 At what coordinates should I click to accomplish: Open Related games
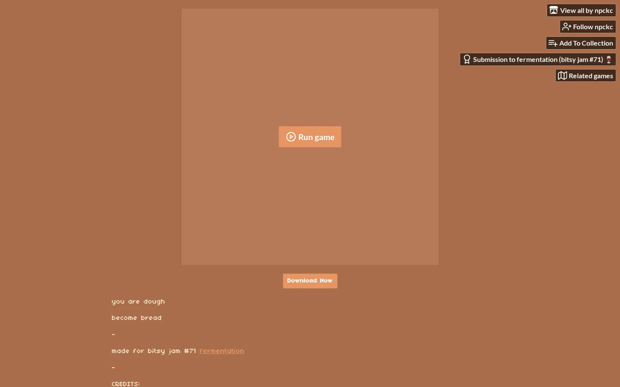[586, 76]
